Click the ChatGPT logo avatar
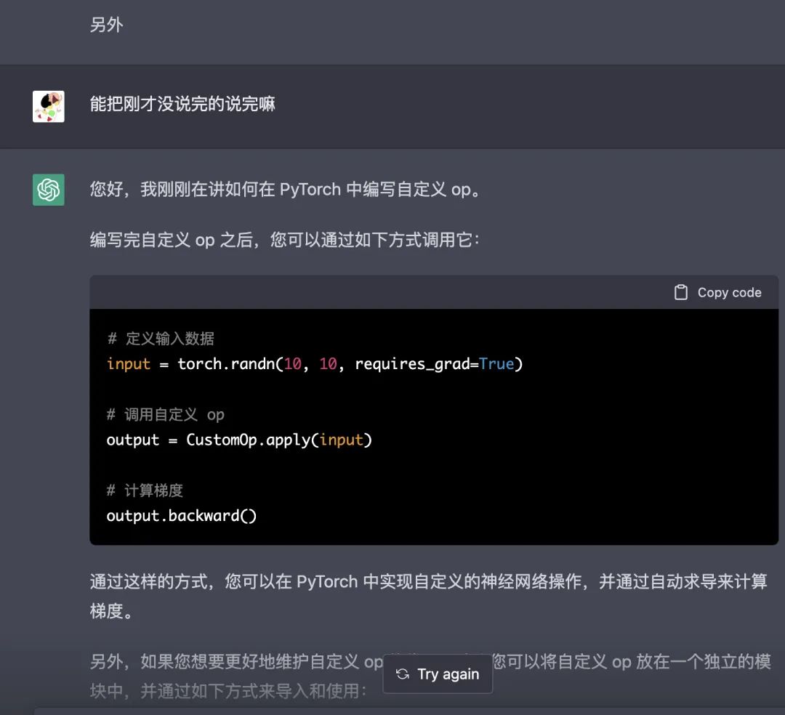The width and height of the screenshot is (785, 715). tap(49, 190)
